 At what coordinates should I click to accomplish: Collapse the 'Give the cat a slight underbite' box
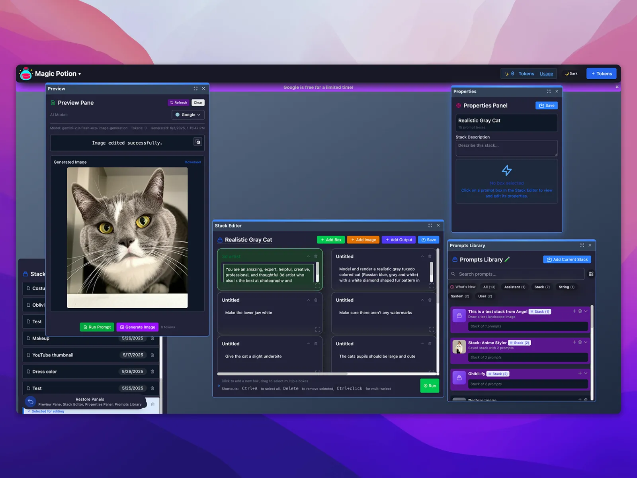[x=308, y=344]
